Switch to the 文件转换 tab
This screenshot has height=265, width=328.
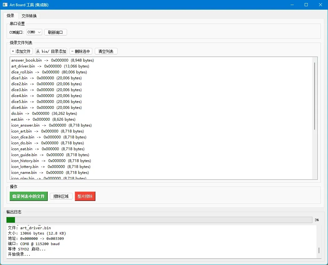(29, 16)
